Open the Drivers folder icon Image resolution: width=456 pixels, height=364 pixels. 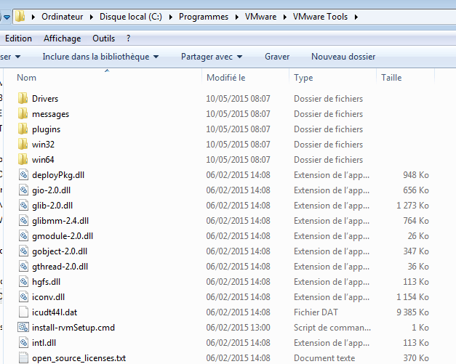23,98
